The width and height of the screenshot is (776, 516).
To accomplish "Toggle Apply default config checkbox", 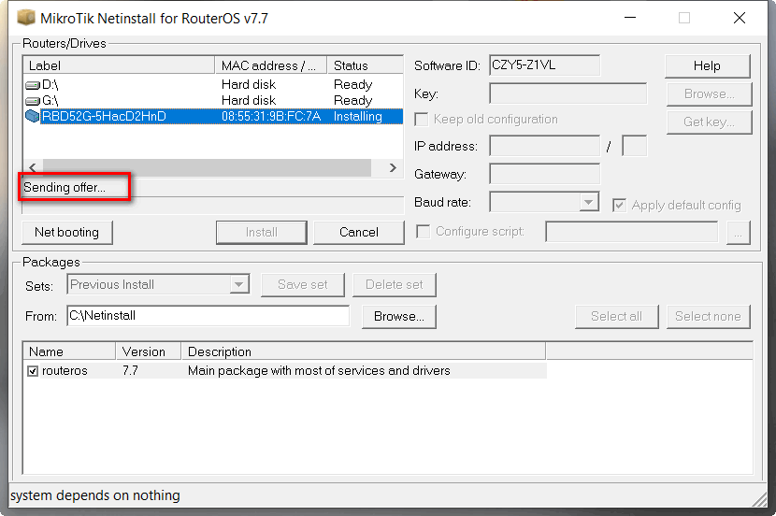I will [x=619, y=206].
